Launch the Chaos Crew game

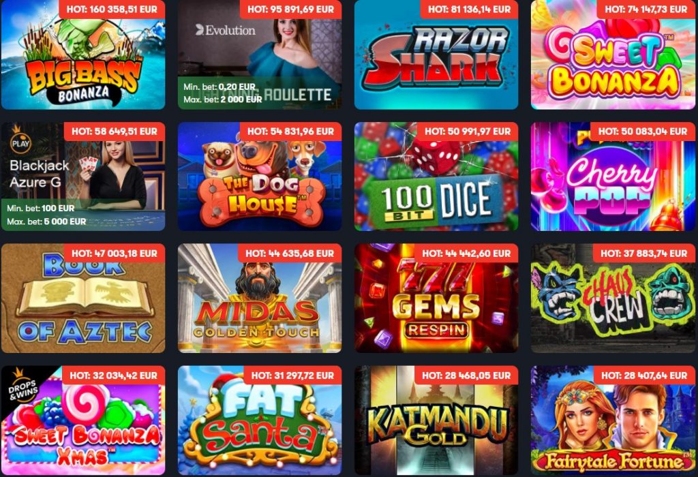pos(613,298)
